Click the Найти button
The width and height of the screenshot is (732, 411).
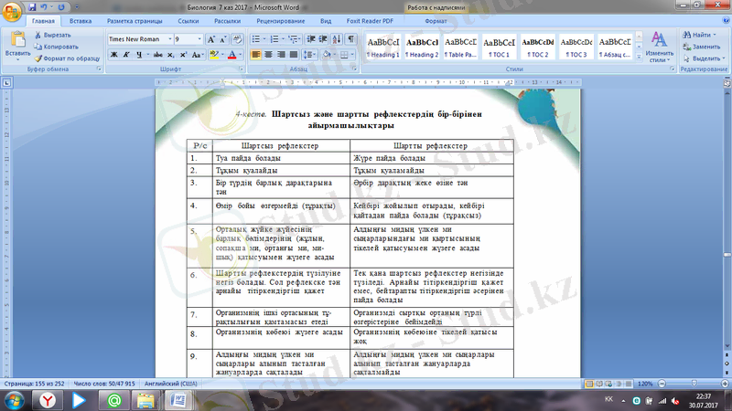click(699, 35)
